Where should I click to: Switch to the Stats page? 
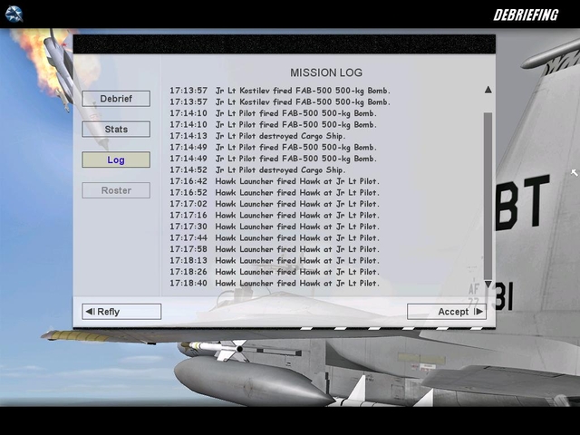[x=116, y=129]
